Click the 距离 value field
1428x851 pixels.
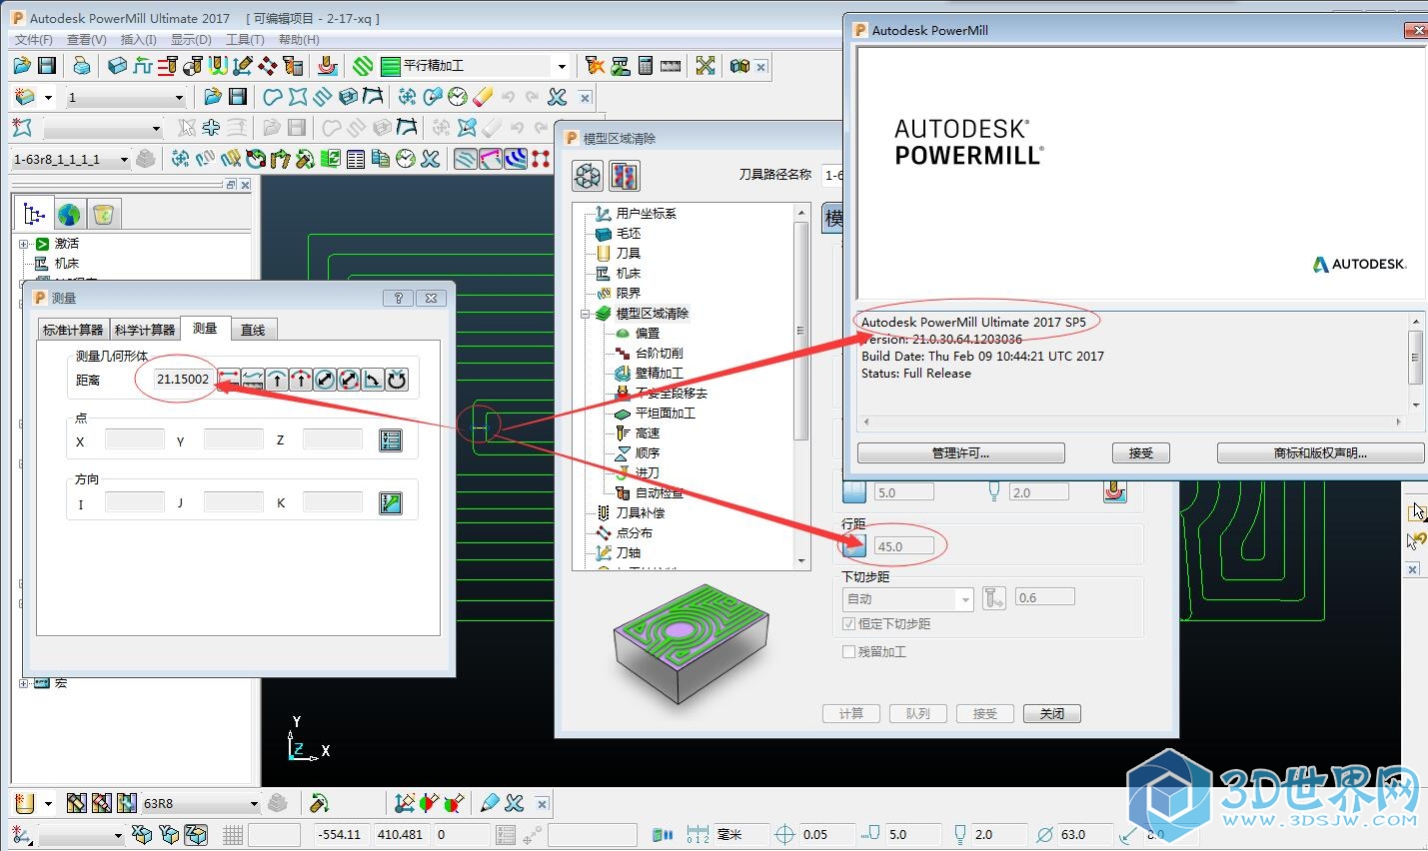184,380
